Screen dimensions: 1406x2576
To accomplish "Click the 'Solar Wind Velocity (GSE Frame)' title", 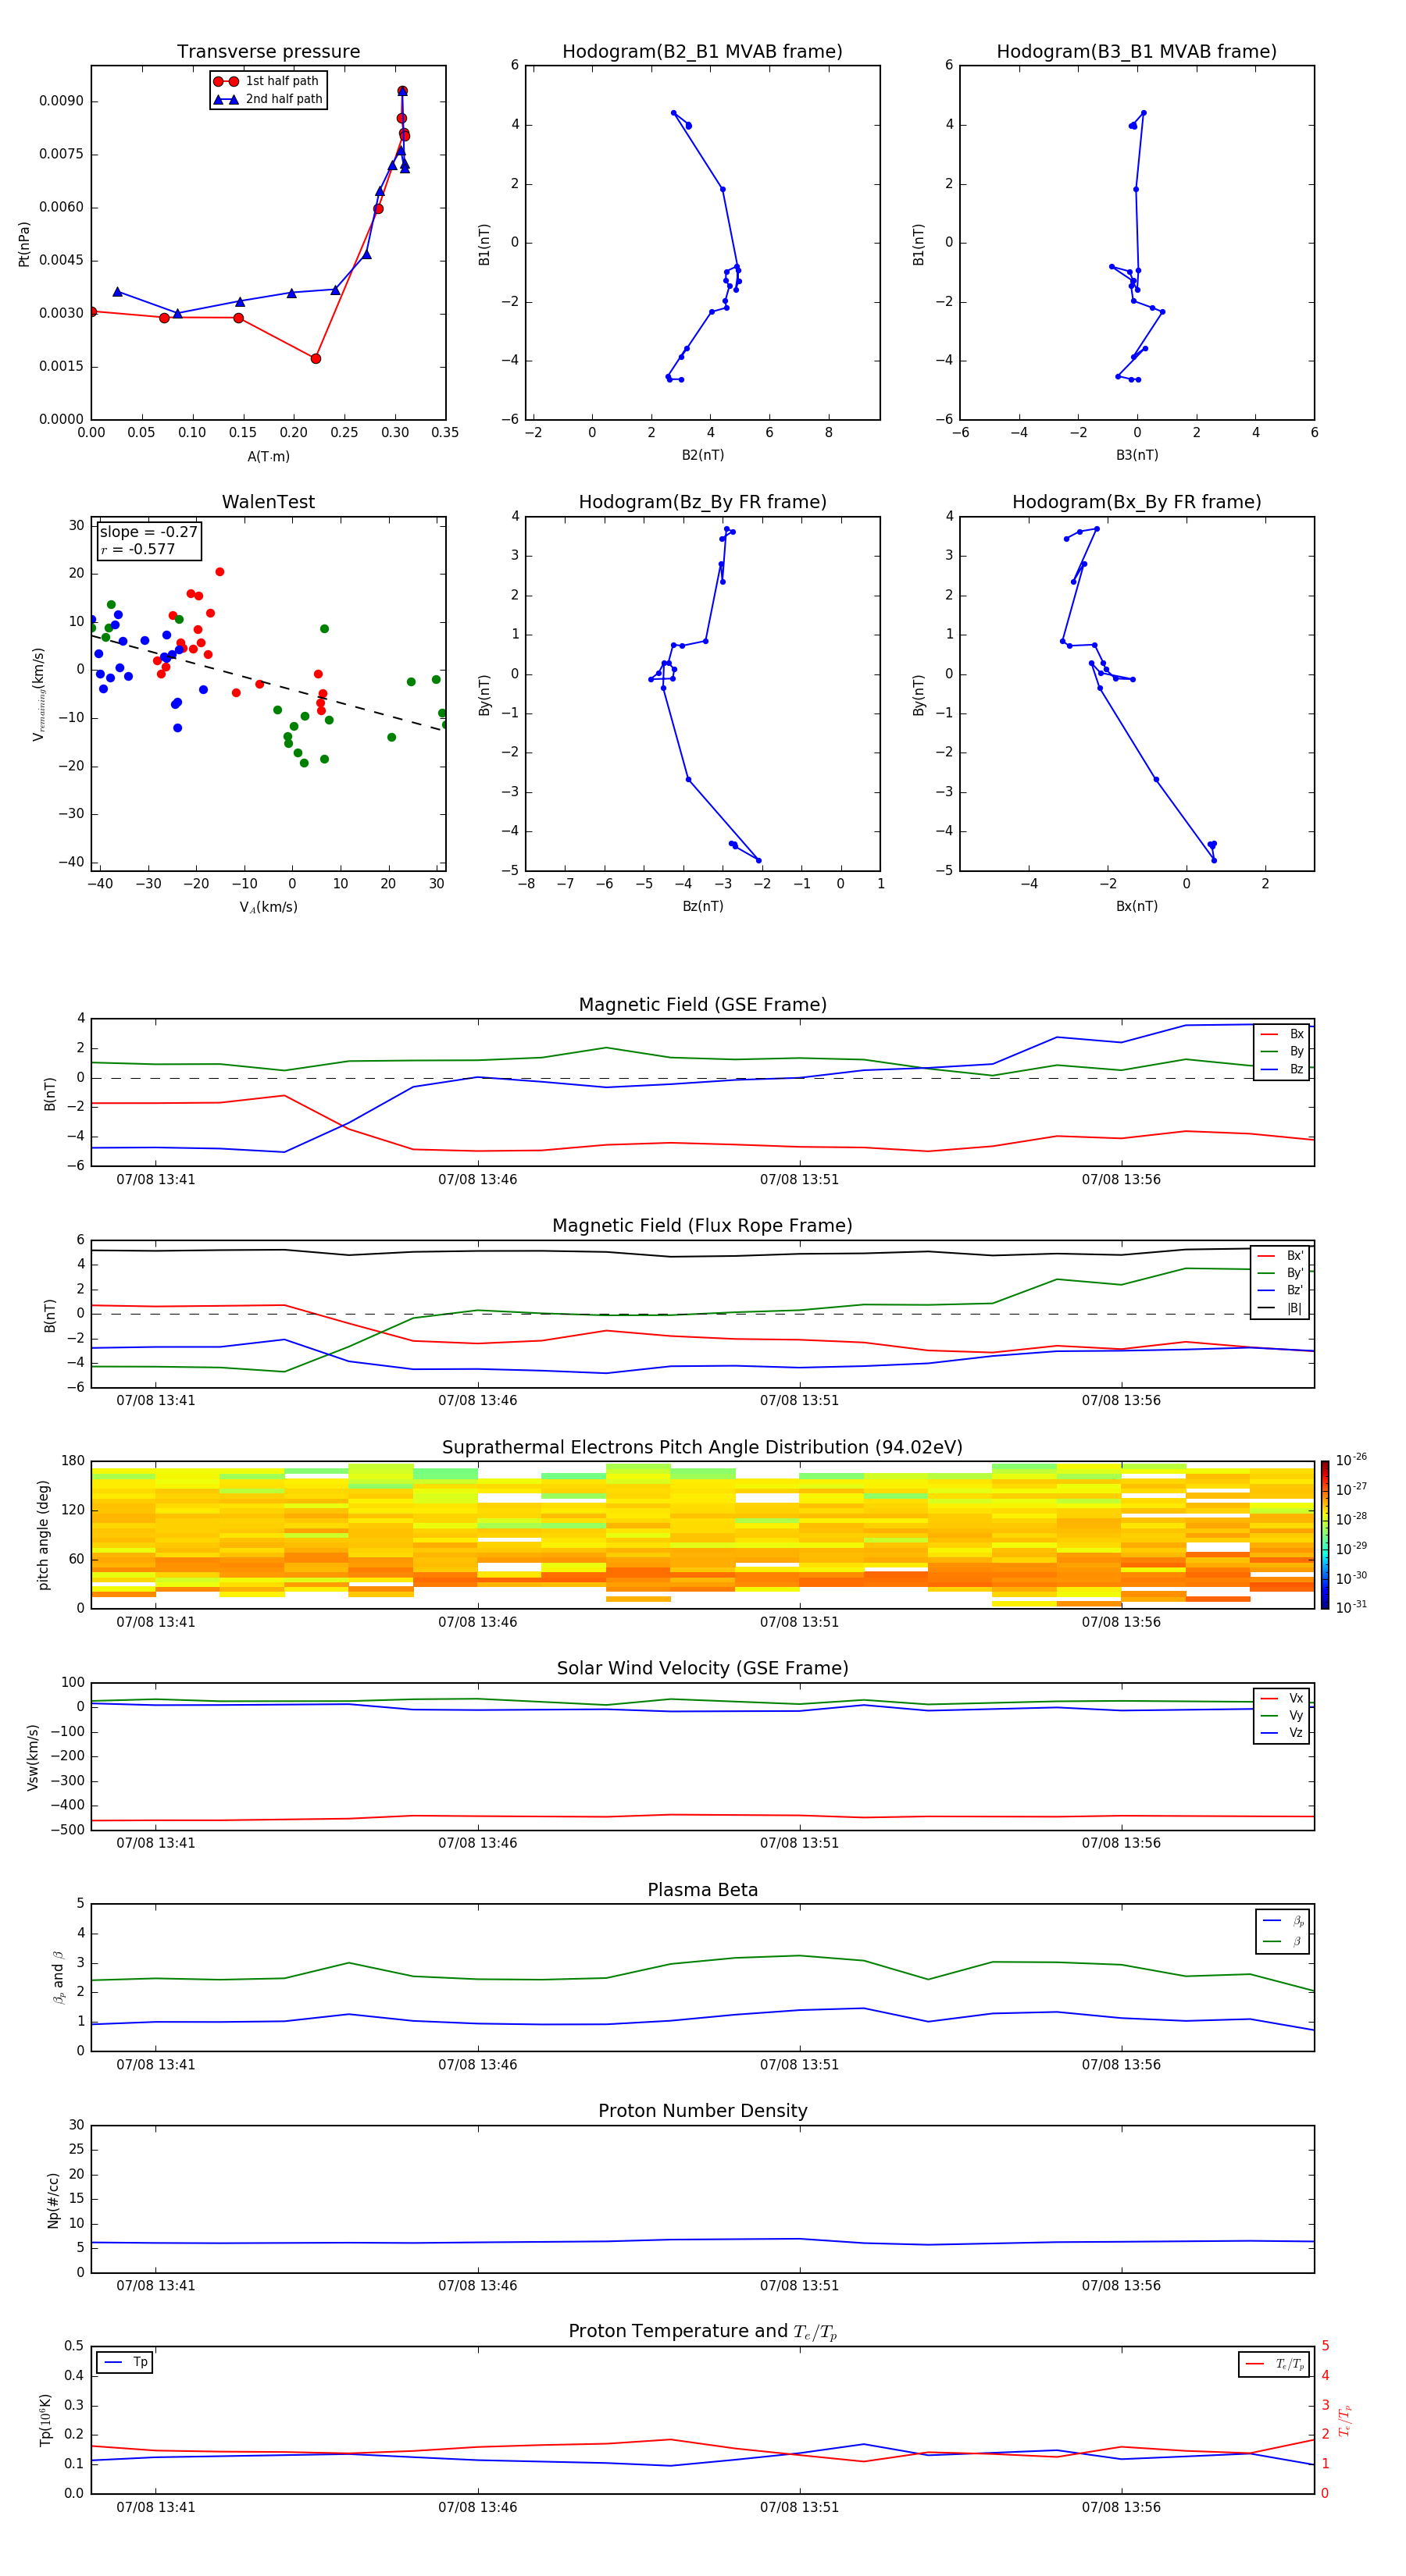I will (x=702, y=1668).
